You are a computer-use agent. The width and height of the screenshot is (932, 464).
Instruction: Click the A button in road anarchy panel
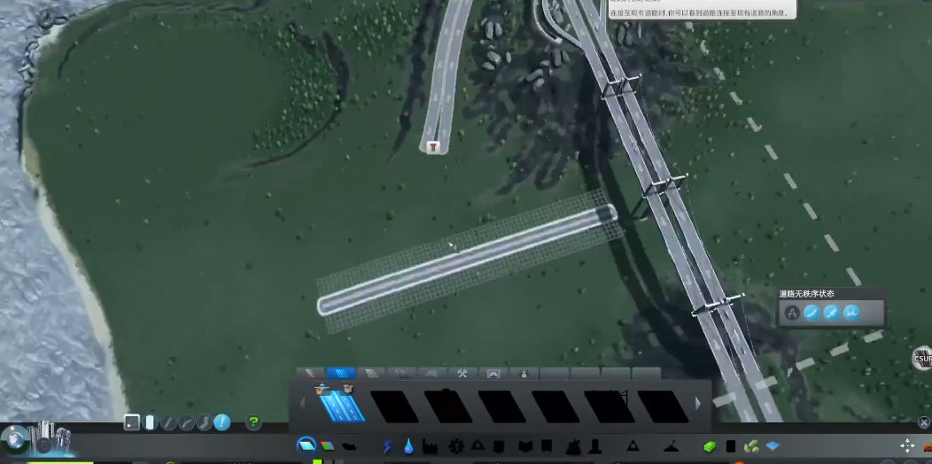click(792, 313)
